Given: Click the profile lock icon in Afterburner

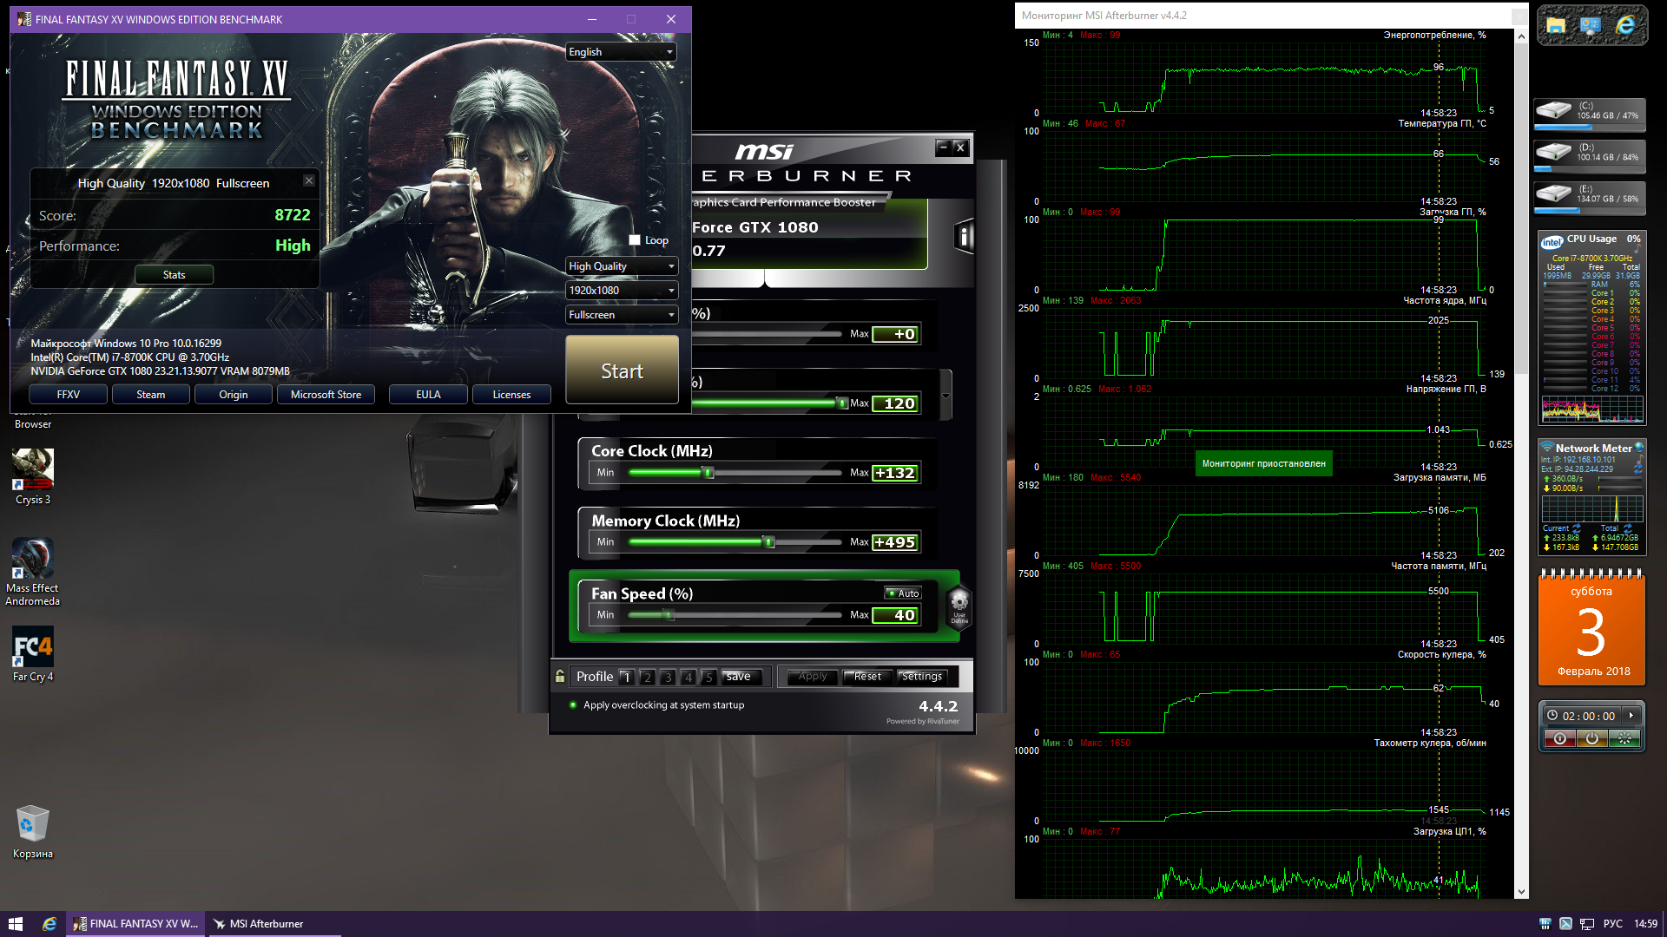Looking at the screenshot, I should pos(560,677).
